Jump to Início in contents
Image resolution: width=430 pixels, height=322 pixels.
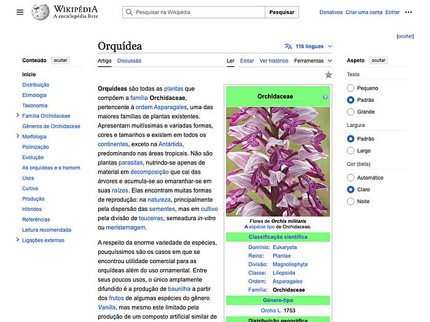pos(29,74)
